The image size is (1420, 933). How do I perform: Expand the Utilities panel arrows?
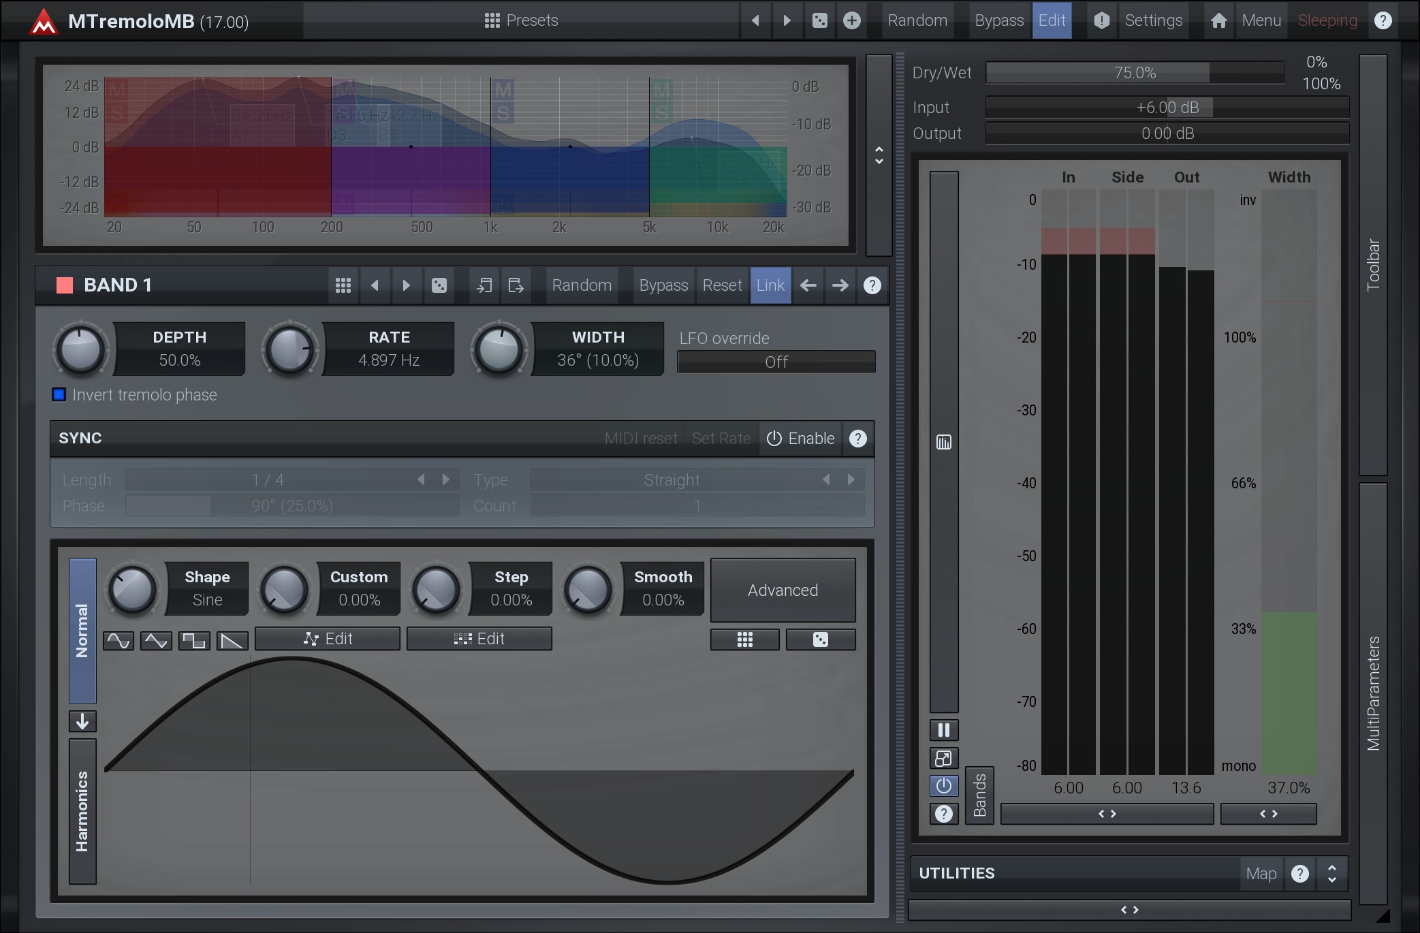tap(1331, 874)
